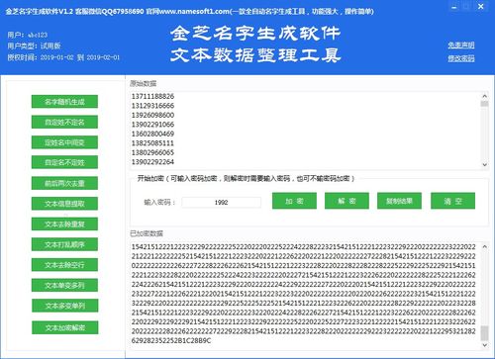Select 文本去除空行 function
The image size is (495, 359).
(64, 265)
